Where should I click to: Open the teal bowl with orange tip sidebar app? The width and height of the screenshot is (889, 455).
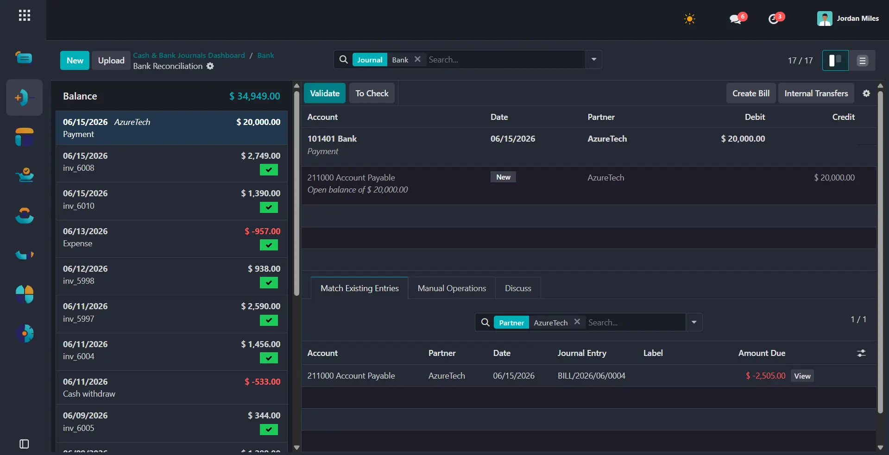24,255
